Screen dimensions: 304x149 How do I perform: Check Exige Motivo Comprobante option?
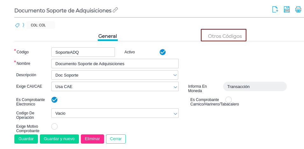[x=54, y=126]
